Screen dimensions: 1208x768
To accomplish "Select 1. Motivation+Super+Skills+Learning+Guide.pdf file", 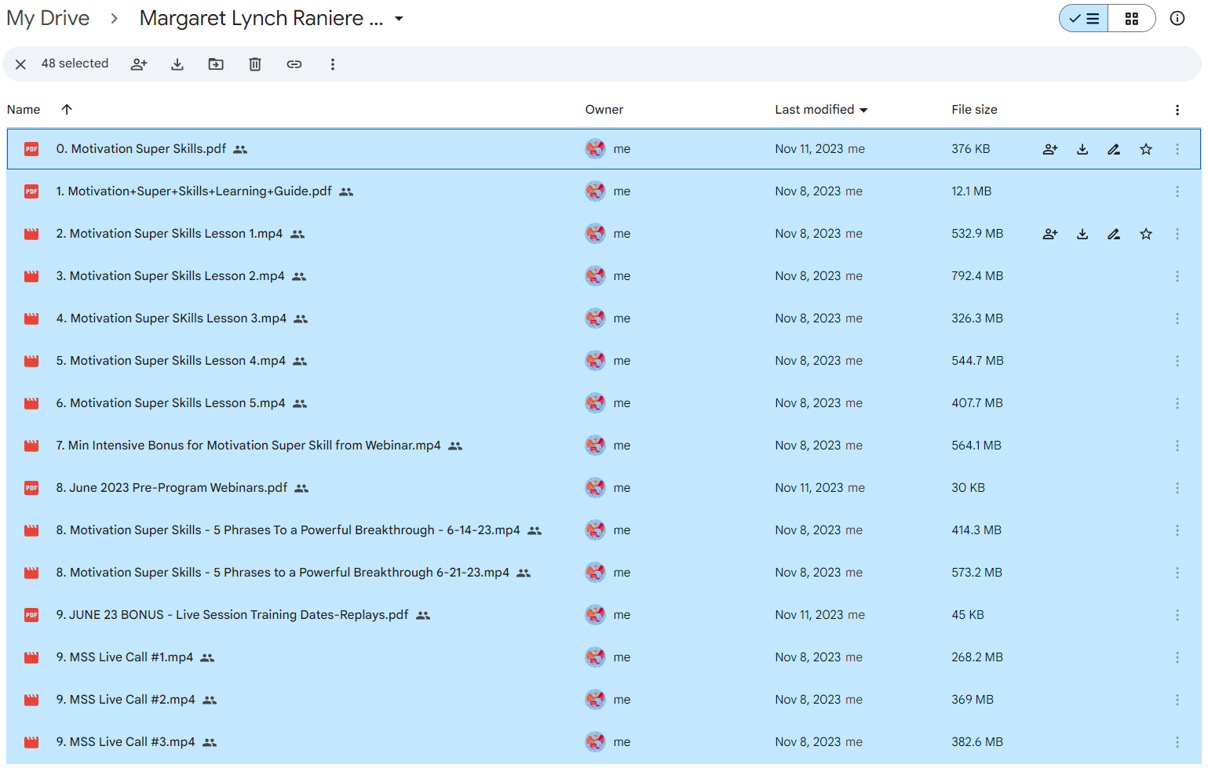I will (x=604, y=191).
